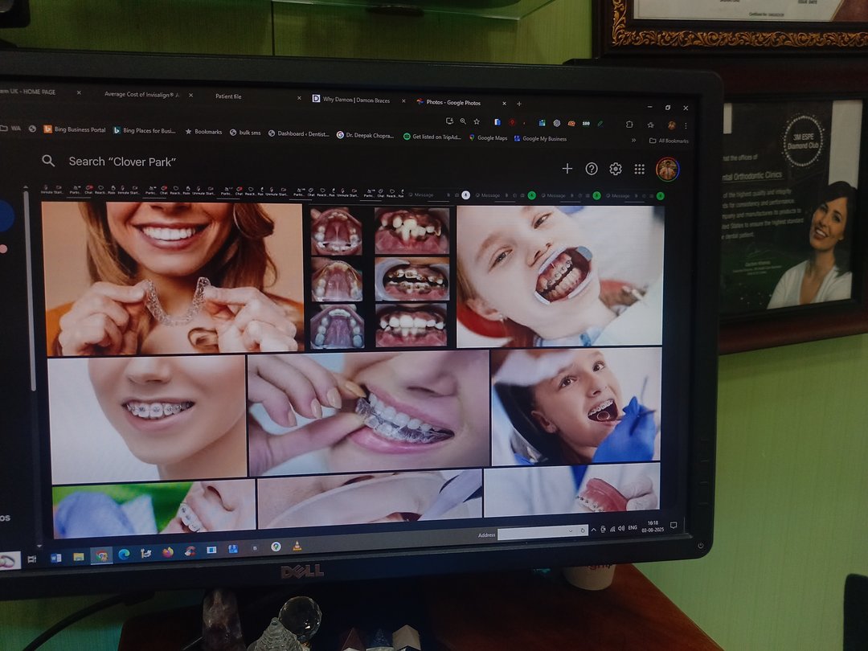Open the Google Maps bookmark
Screen dimensions: 868x651
point(489,138)
